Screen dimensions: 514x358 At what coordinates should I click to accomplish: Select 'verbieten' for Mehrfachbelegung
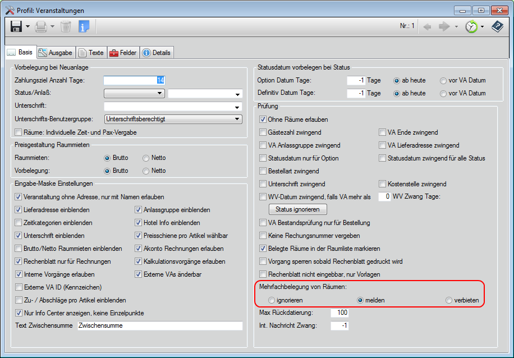(449, 300)
